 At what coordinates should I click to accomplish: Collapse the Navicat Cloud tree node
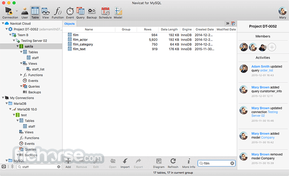(x=3, y=23)
